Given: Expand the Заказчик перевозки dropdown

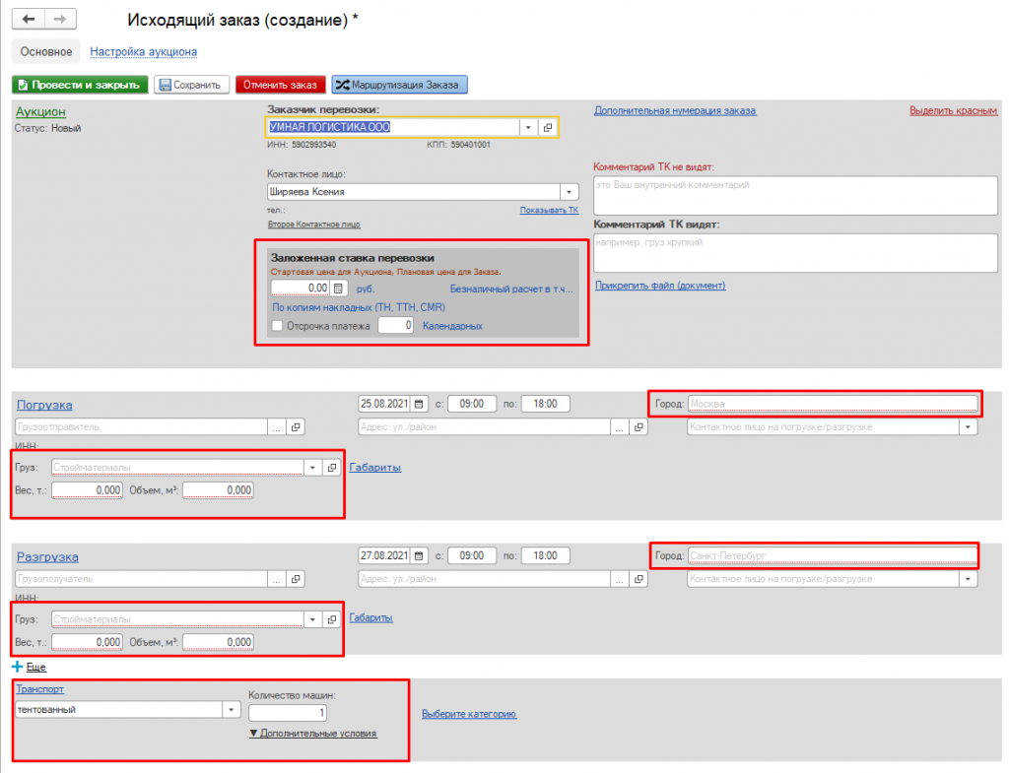Looking at the screenshot, I should [x=528, y=127].
